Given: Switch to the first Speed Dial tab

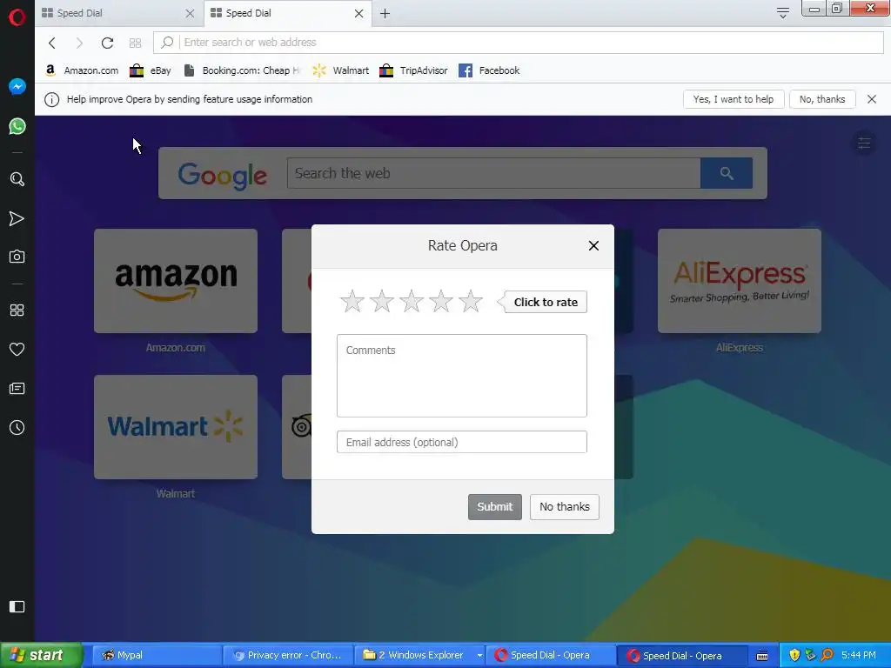Looking at the screenshot, I should pos(119,13).
